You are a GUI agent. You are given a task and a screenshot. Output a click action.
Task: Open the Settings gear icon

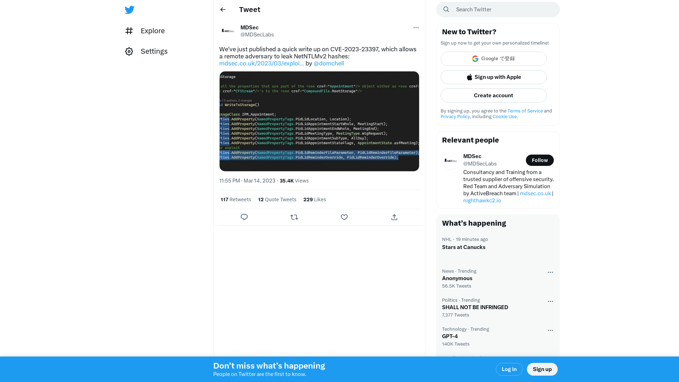coord(129,51)
